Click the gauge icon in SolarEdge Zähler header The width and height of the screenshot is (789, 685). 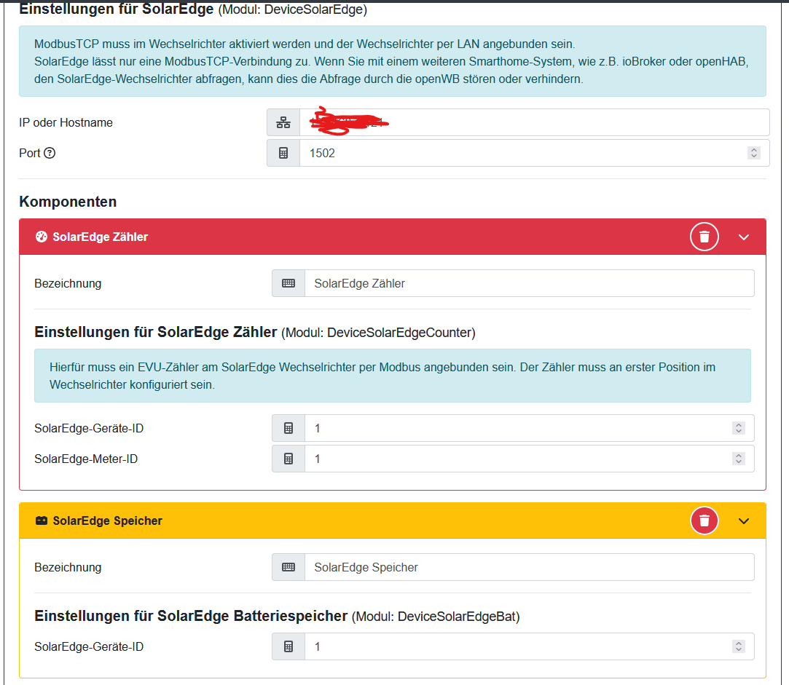[x=42, y=237]
